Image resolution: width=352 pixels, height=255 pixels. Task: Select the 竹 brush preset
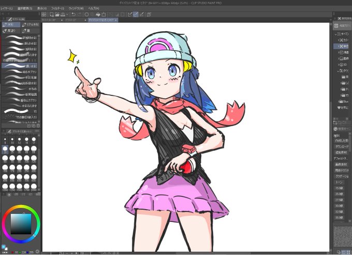[x=20, y=111]
